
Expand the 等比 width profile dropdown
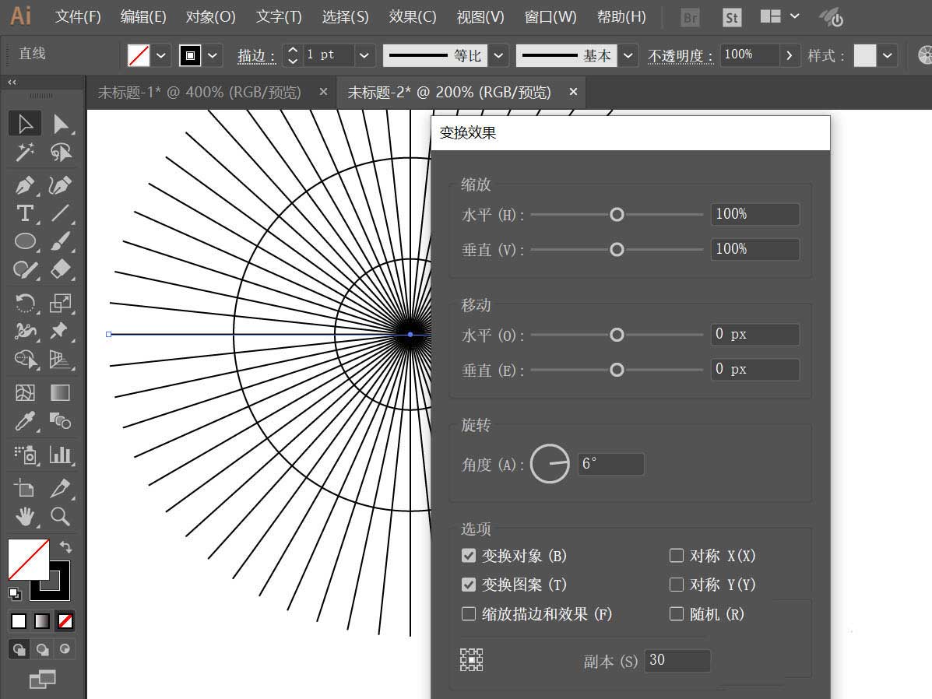pos(499,55)
